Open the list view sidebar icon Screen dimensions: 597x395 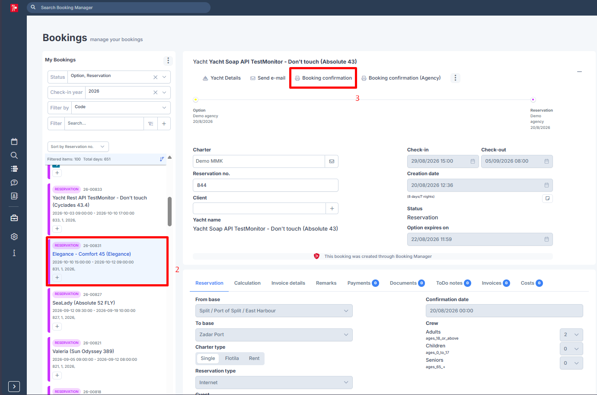[14, 169]
